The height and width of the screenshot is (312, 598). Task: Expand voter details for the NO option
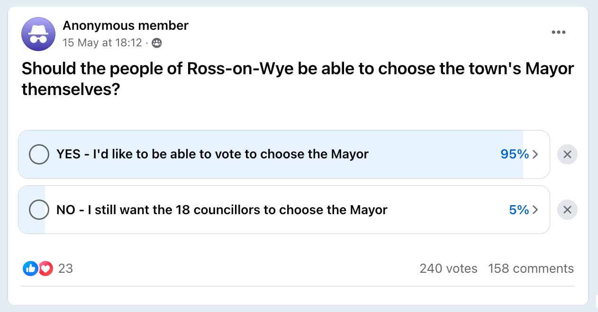(x=536, y=209)
